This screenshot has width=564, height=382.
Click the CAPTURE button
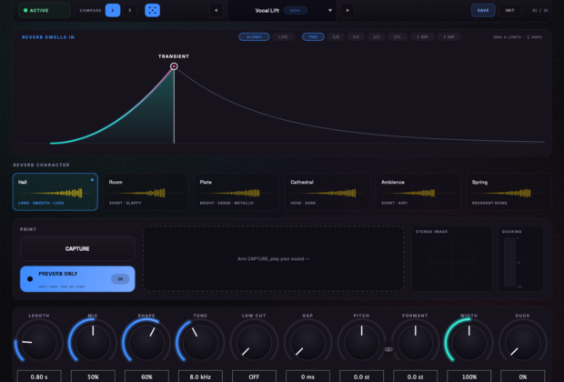pyautogui.click(x=77, y=248)
